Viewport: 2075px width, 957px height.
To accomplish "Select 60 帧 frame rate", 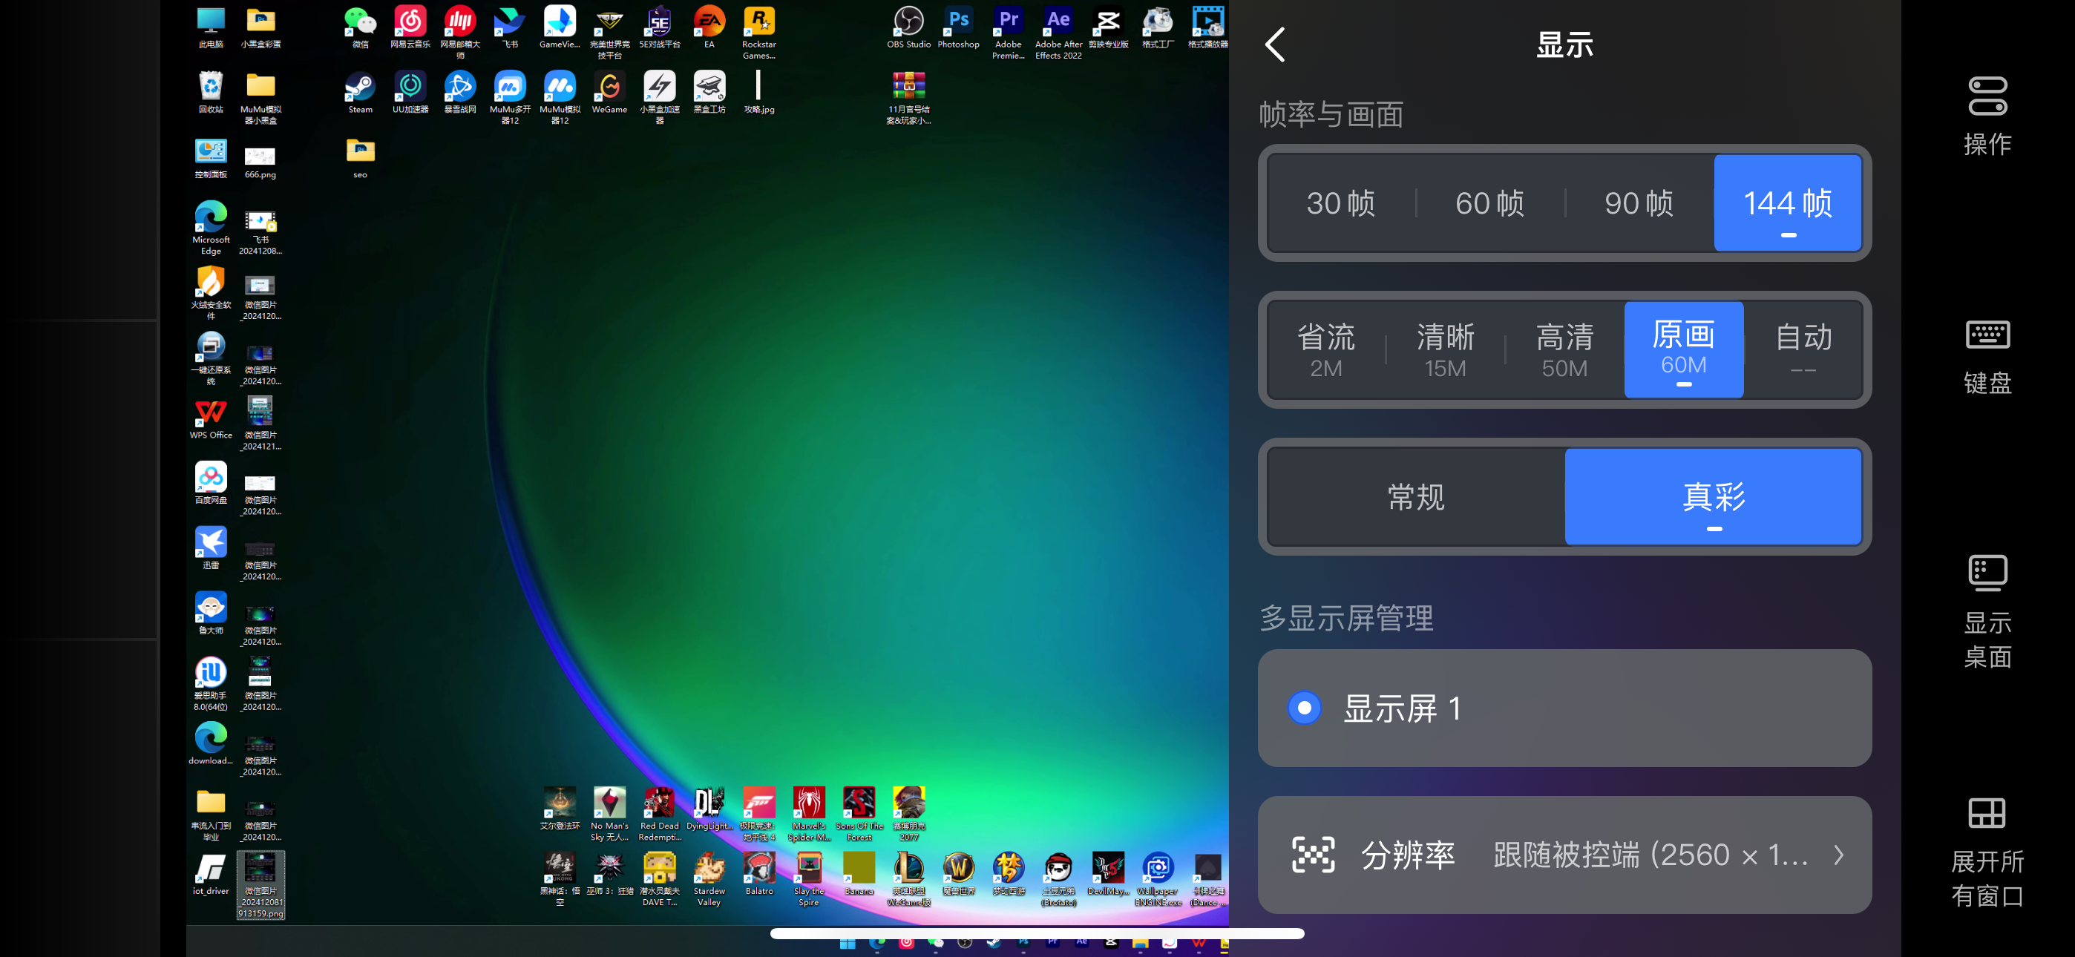I will point(1489,203).
